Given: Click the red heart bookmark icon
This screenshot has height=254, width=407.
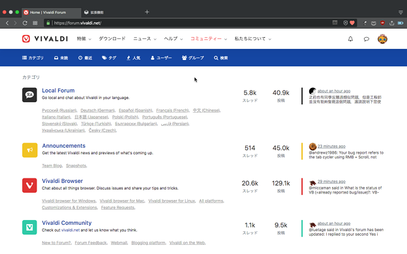Looking at the screenshot, I should (352, 23).
